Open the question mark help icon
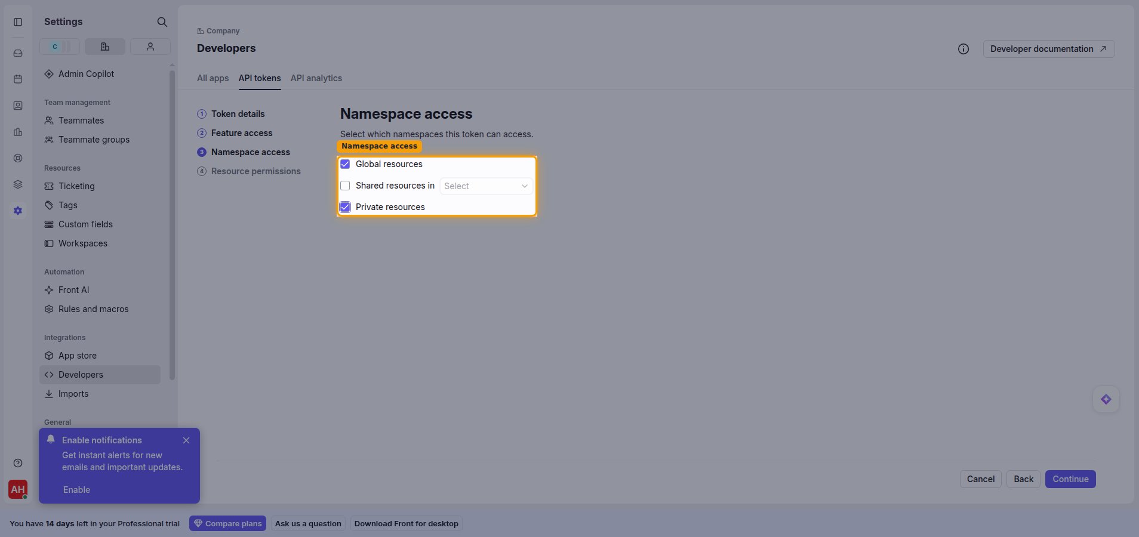Viewport: 1139px width, 537px height. (18, 463)
